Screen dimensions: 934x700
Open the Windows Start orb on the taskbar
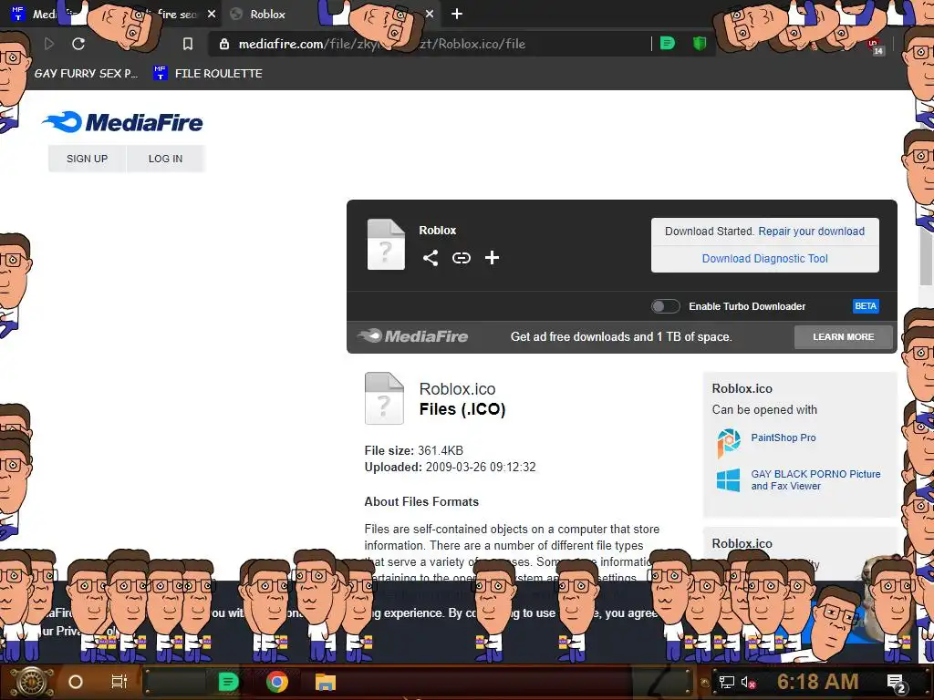pos(31,682)
